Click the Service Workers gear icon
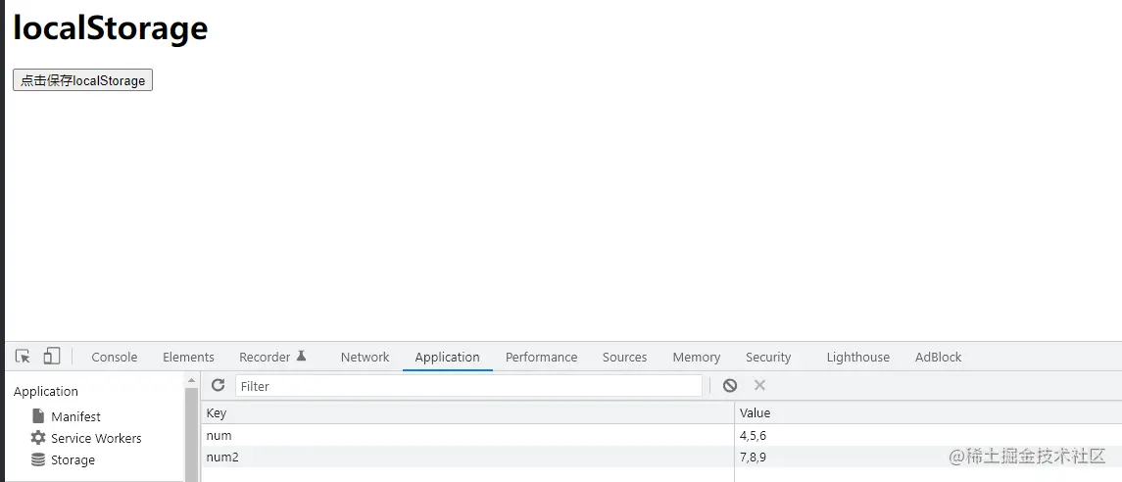1122x482 pixels. click(x=38, y=438)
